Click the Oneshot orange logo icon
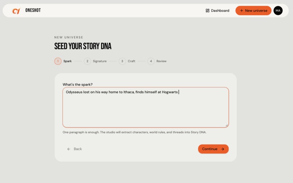Image resolution: width=293 pixels, height=183 pixels. tap(16, 11)
